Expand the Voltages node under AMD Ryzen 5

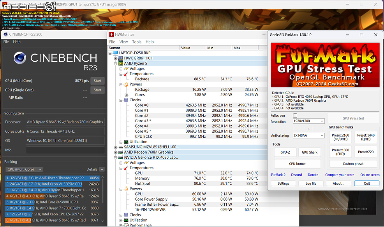121,69
